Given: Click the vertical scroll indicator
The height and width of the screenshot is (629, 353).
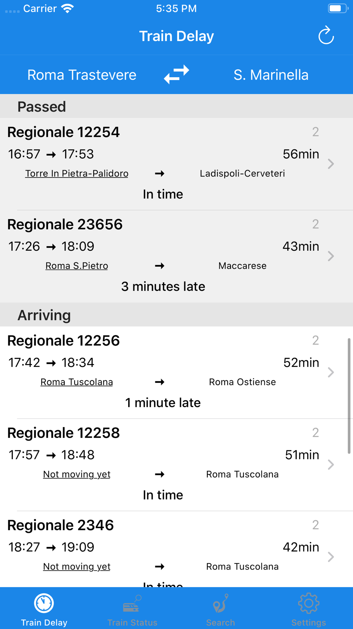Looking at the screenshot, I should (349, 396).
